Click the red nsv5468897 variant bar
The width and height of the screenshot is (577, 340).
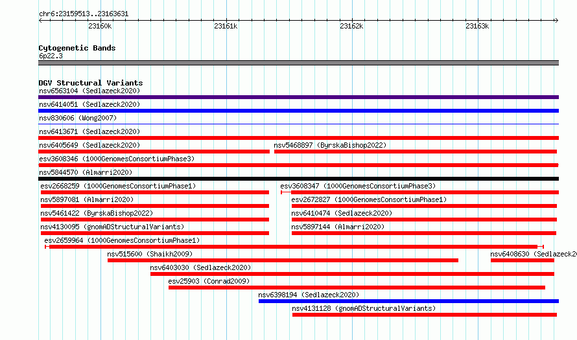[x=416, y=152]
